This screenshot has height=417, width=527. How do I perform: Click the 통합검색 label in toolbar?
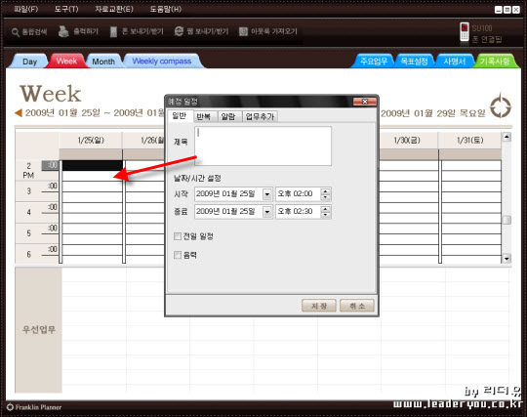tap(34, 32)
